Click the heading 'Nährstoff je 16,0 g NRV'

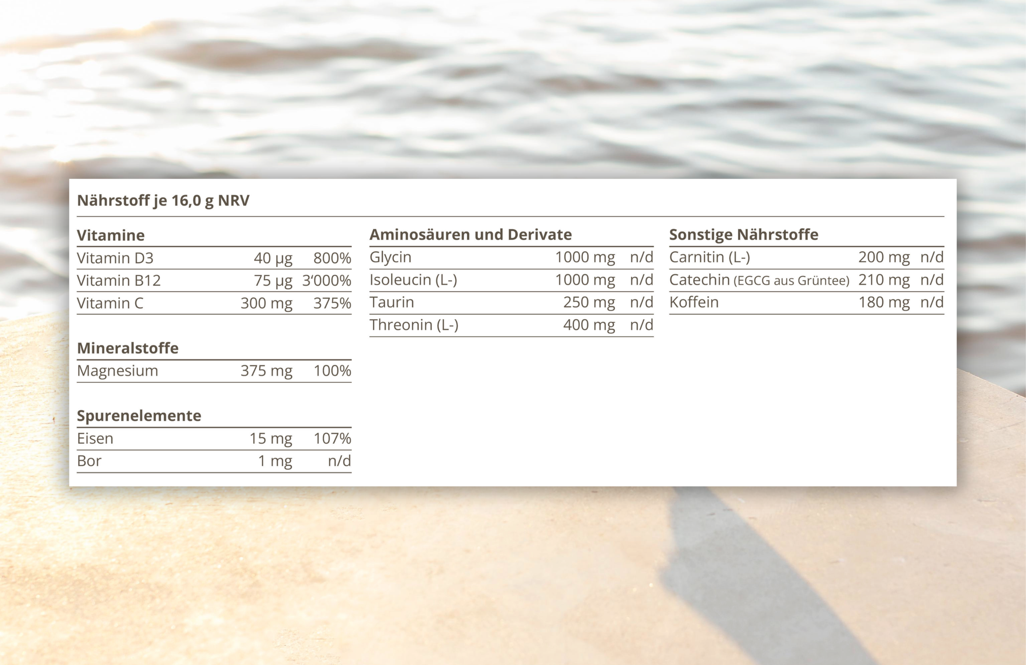coord(163,201)
